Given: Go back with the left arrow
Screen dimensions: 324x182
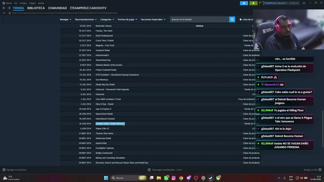Looking at the screenshot, I should pos(4,8).
